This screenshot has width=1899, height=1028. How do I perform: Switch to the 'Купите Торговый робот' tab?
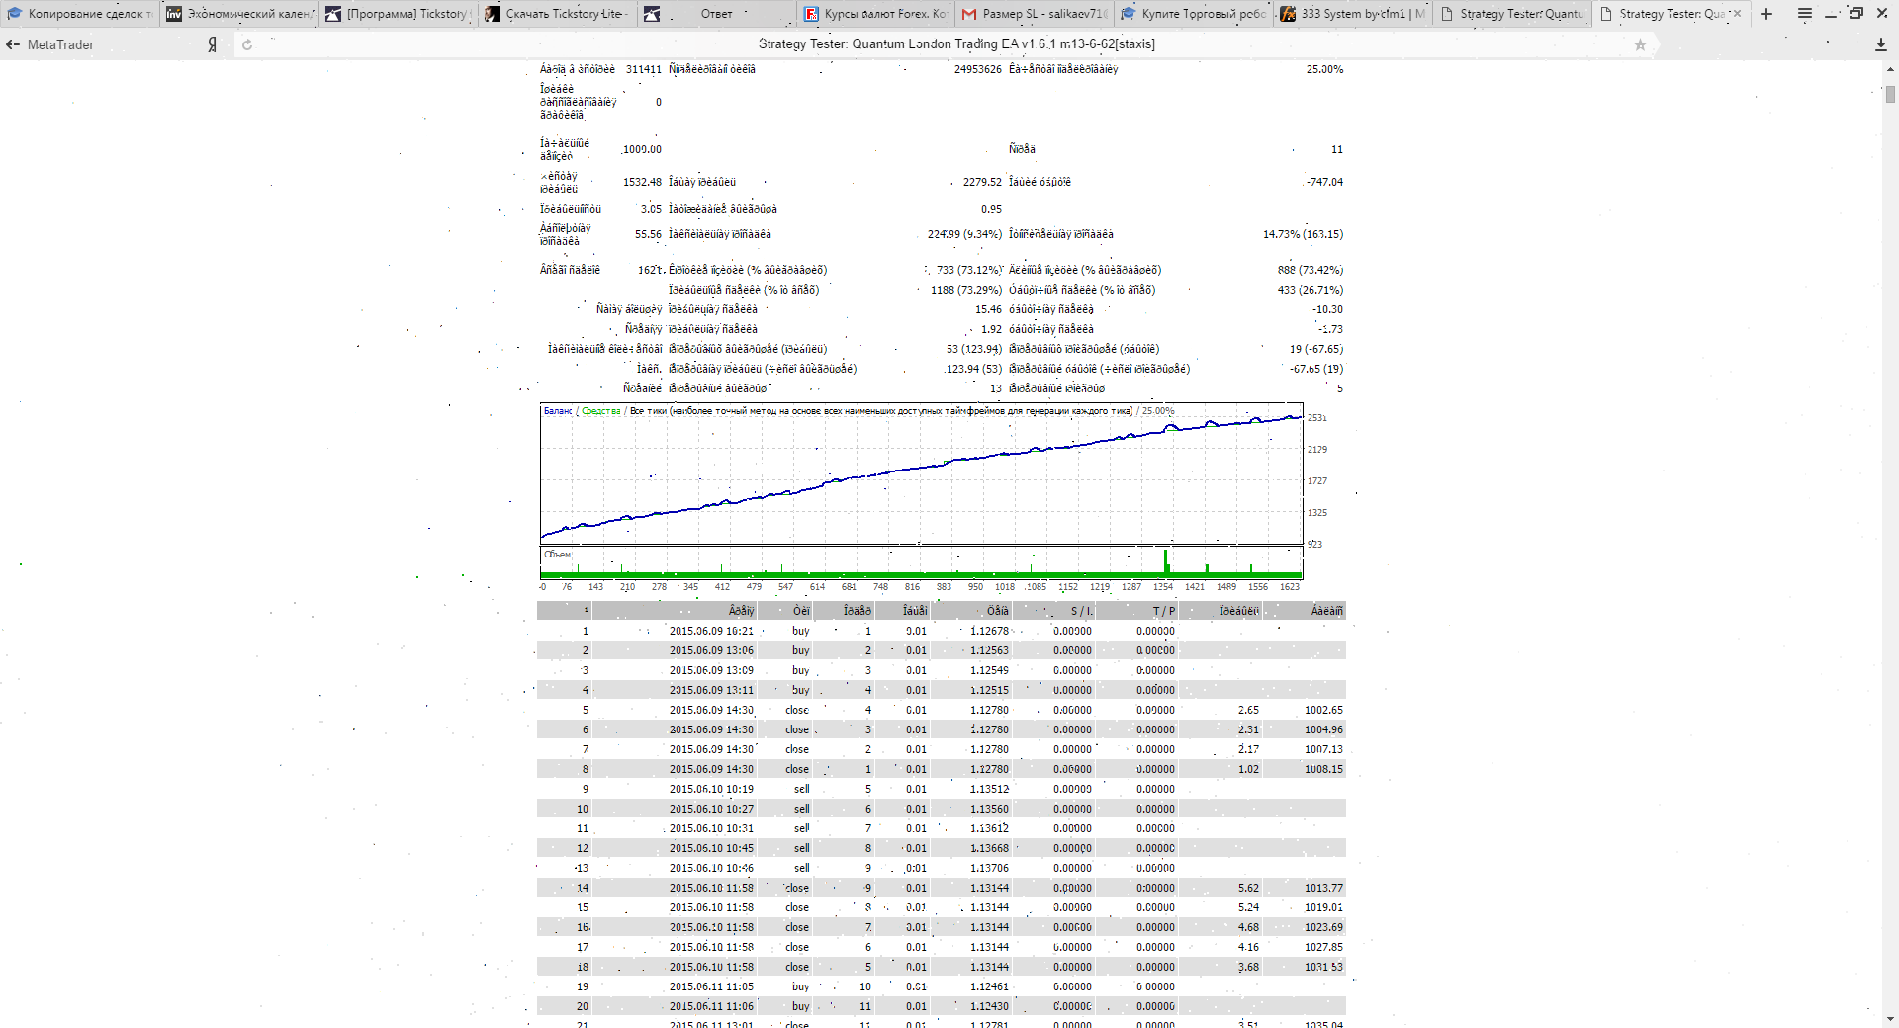point(1195,14)
